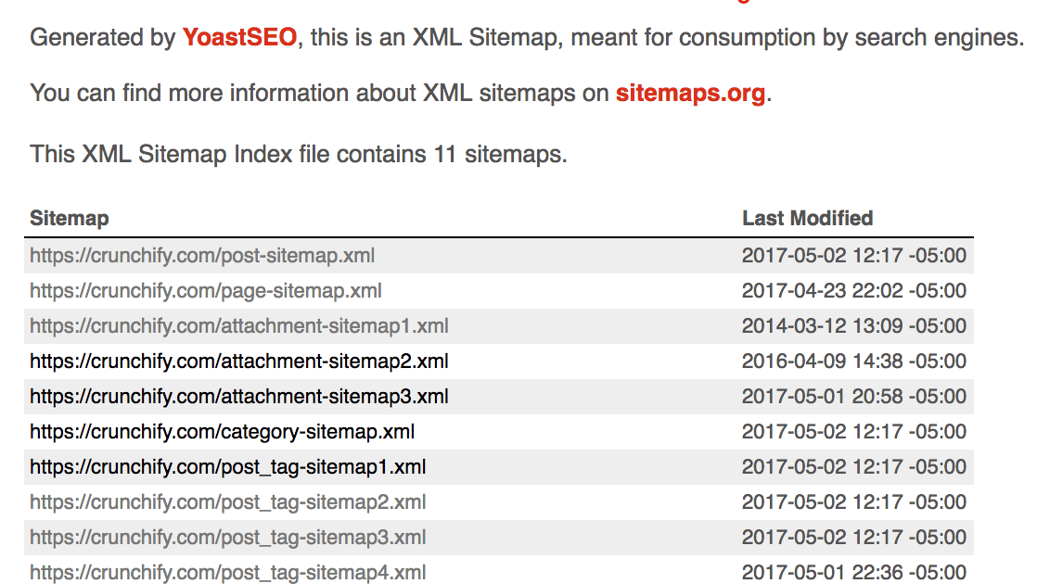Open page-sitemap.xml link
1037x584 pixels.
pyautogui.click(x=206, y=291)
